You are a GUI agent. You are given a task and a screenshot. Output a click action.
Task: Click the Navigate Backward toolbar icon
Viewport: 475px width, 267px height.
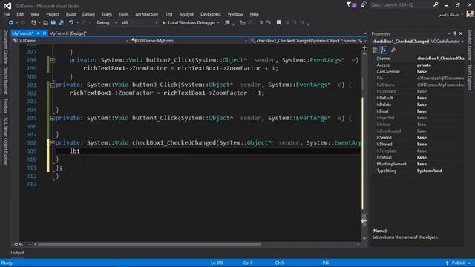pos(11,23)
